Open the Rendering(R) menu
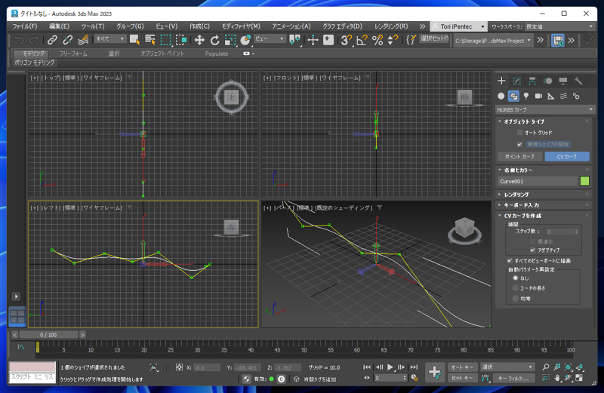This screenshot has width=604, height=393. coord(391,26)
